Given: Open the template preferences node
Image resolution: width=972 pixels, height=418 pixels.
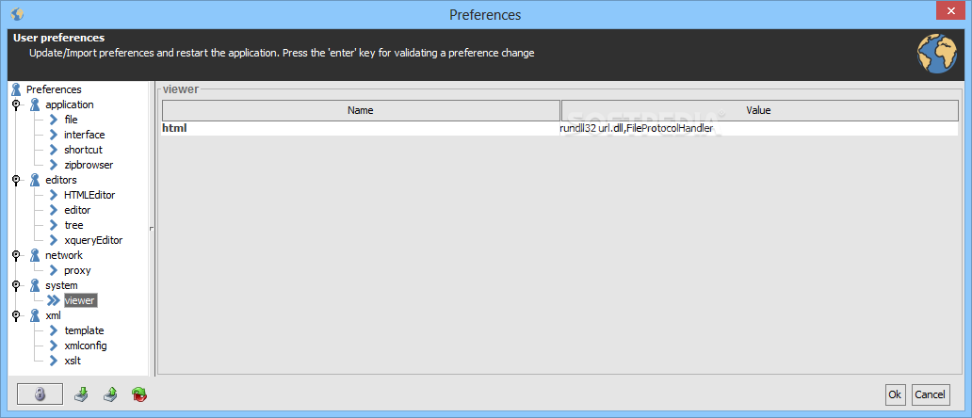Looking at the screenshot, I should pos(84,330).
